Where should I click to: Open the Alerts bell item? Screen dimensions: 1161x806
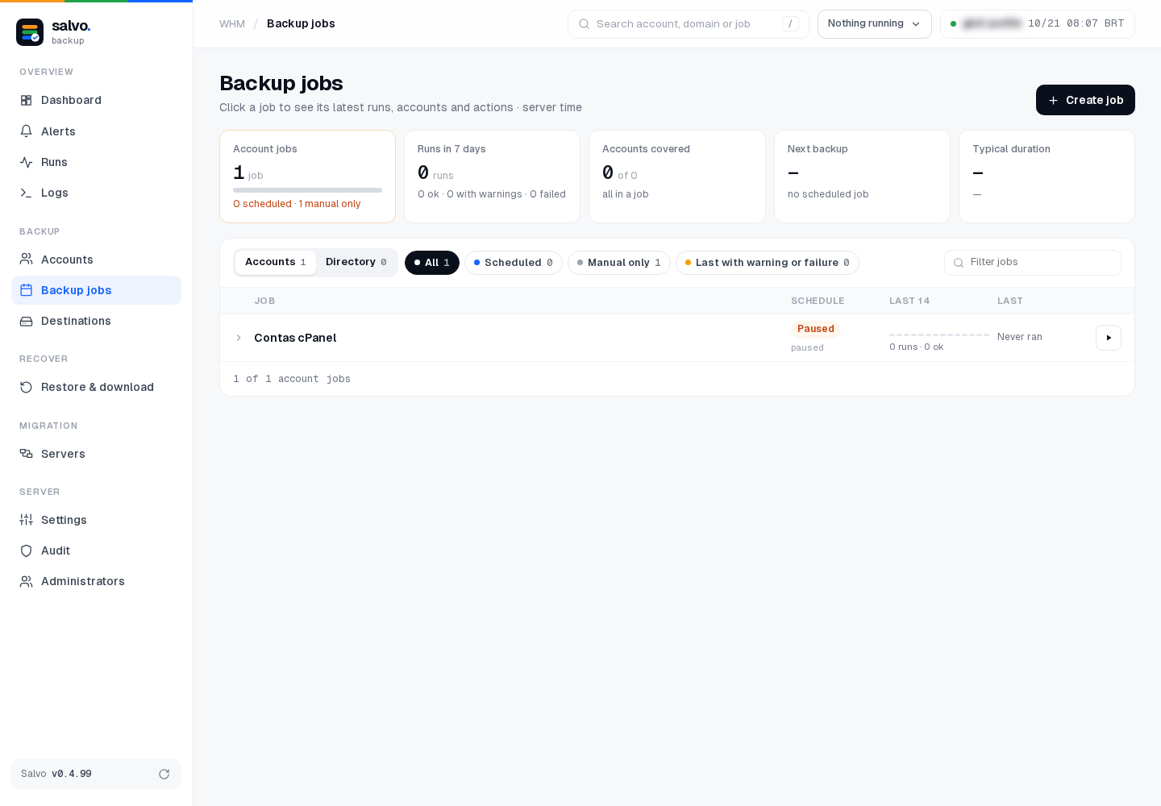(96, 131)
